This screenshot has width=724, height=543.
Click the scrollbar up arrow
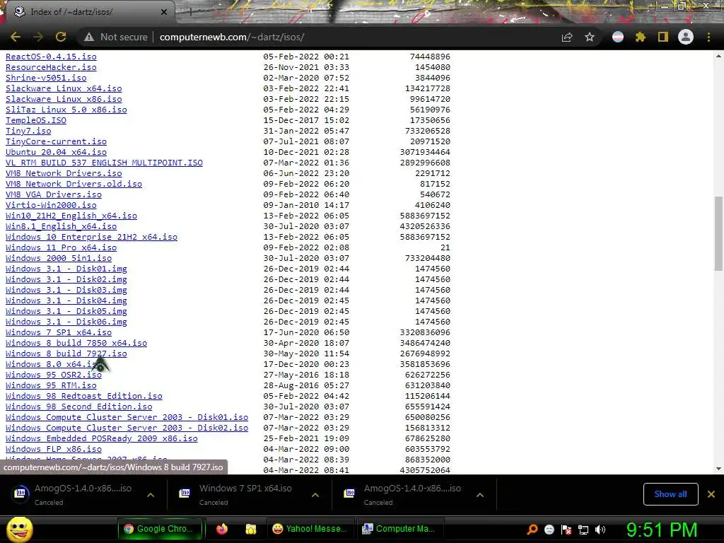[x=718, y=57]
